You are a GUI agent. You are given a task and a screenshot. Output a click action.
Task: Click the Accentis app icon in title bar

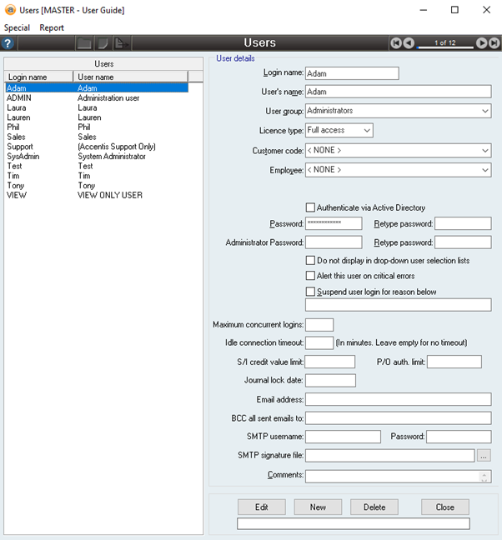tap(9, 10)
